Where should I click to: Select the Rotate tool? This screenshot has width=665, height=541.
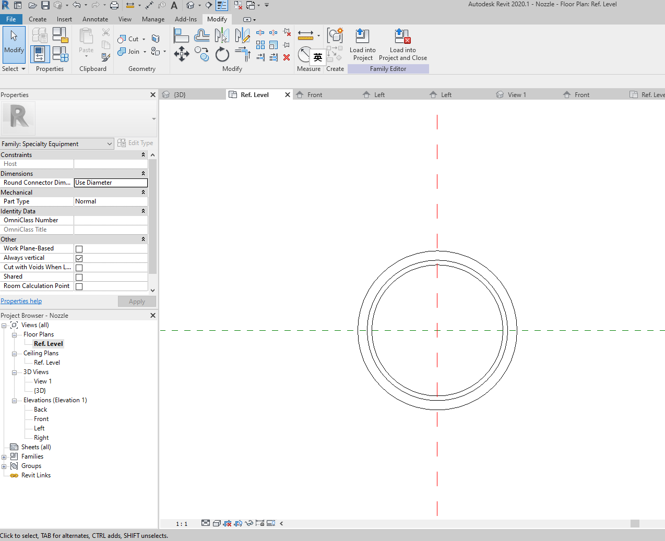click(x=222, y=54)
